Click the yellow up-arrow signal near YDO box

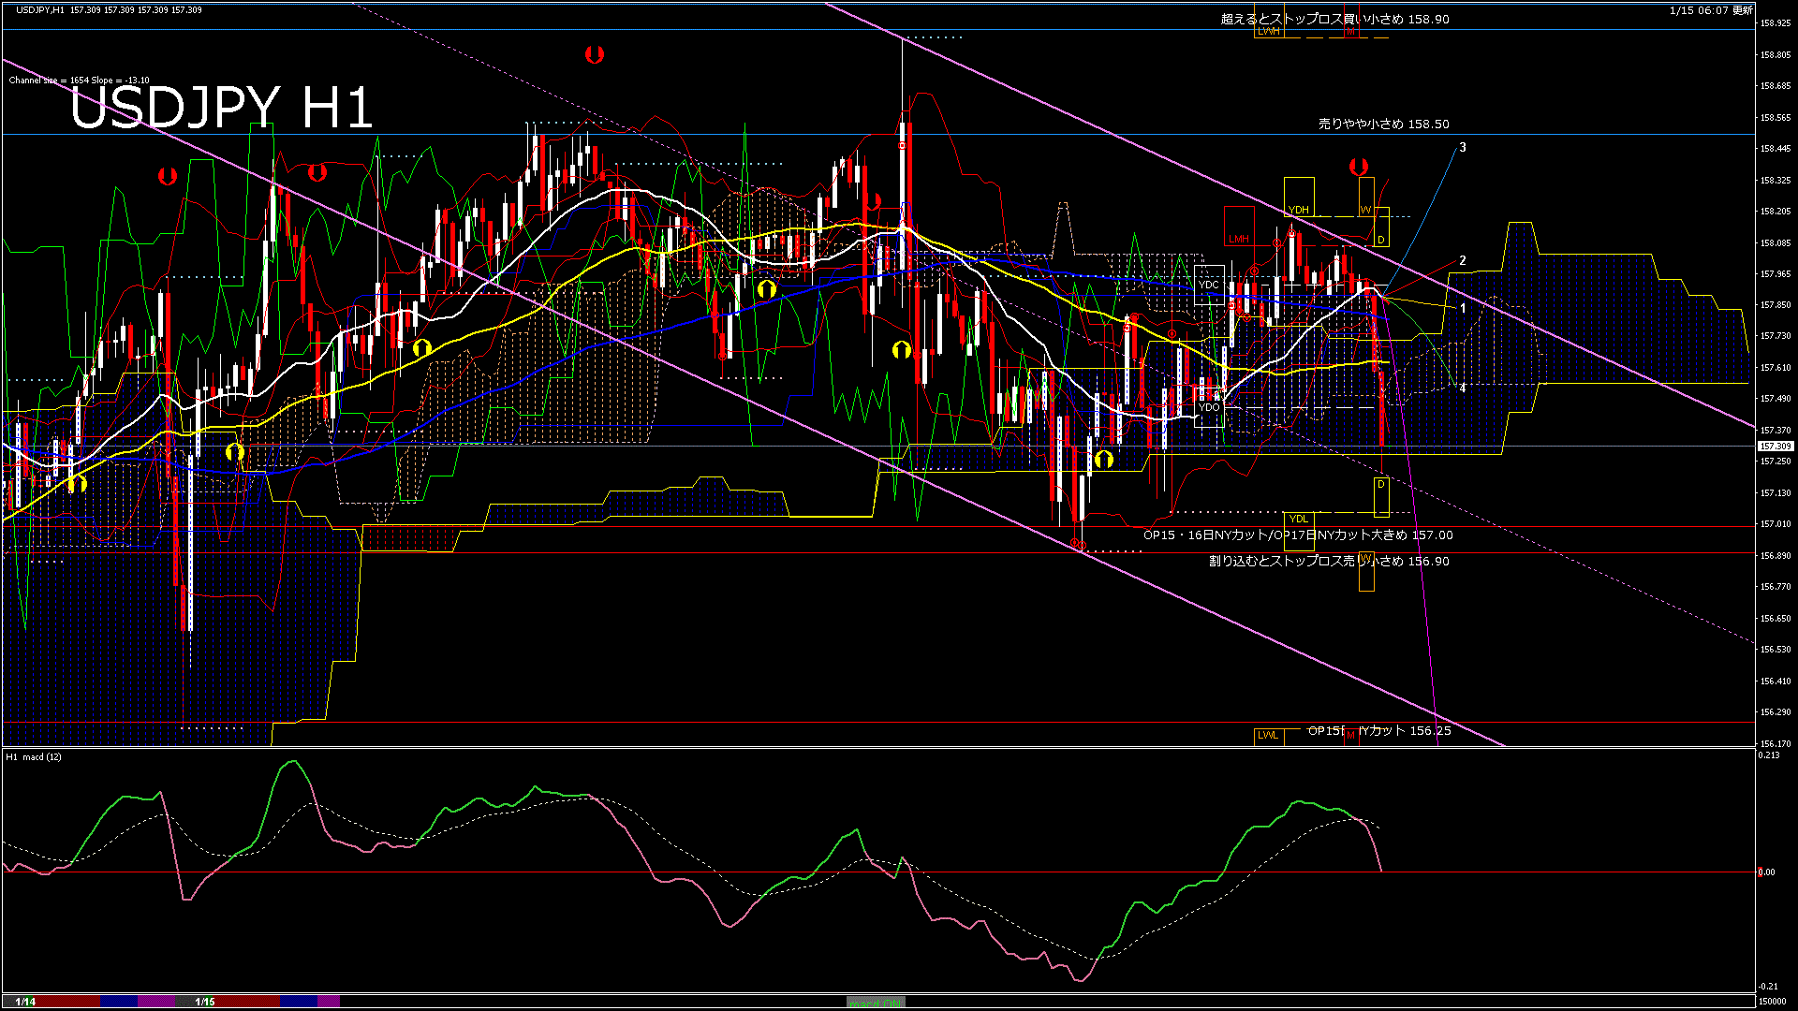tap(1104, 459)
